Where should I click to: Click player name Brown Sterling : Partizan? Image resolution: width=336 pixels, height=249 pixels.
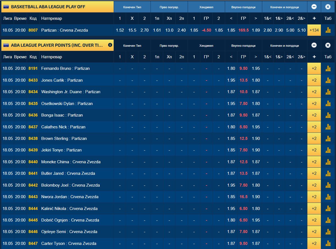(x=64, y=139)
